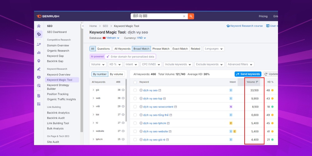This screenshot has height=156, width=312.
Task: Open the apps grid icon in rail
Action: (x=39, y=104)
